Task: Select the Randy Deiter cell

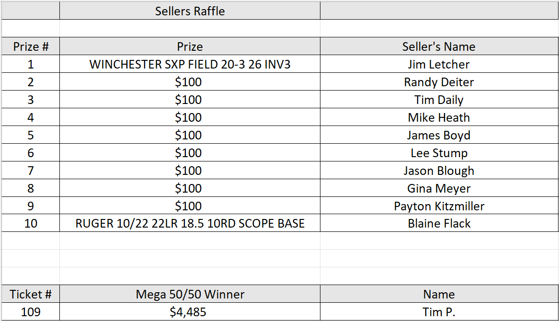Action: pos(439,82)
